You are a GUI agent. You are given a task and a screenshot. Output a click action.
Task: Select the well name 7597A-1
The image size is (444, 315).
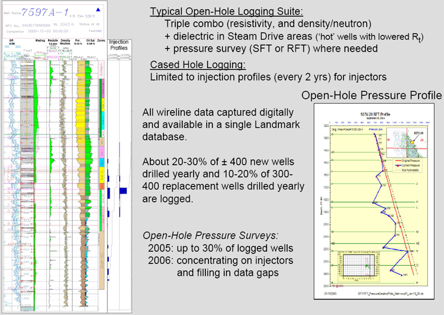(45, 12)
